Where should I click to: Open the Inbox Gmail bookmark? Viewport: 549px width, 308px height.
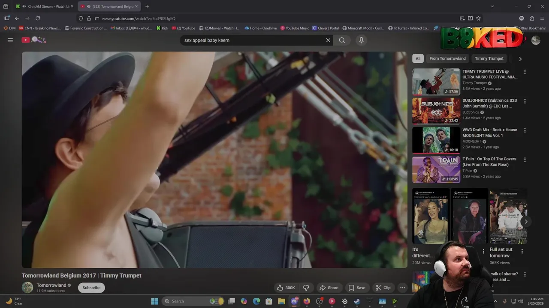tap(131, 28)
